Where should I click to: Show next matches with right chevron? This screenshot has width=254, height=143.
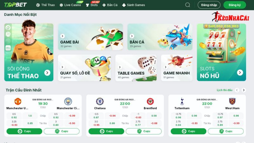point(244,90)
